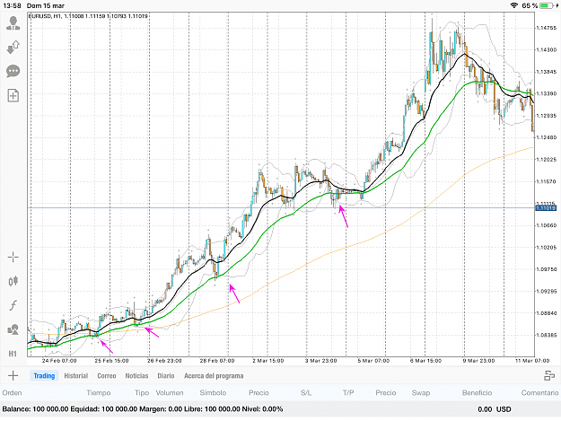Sort by the S/L column header
Screen dimensions: 561x421
pos(306,393)
